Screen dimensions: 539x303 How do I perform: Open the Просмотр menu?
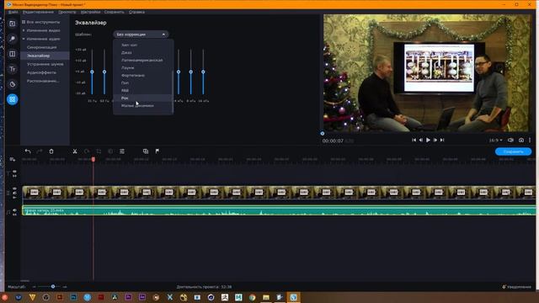pos(67,12)
